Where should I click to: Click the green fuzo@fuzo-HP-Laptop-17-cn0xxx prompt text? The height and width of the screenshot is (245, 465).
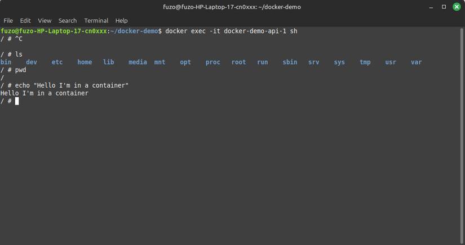click(x=54, y=31)
